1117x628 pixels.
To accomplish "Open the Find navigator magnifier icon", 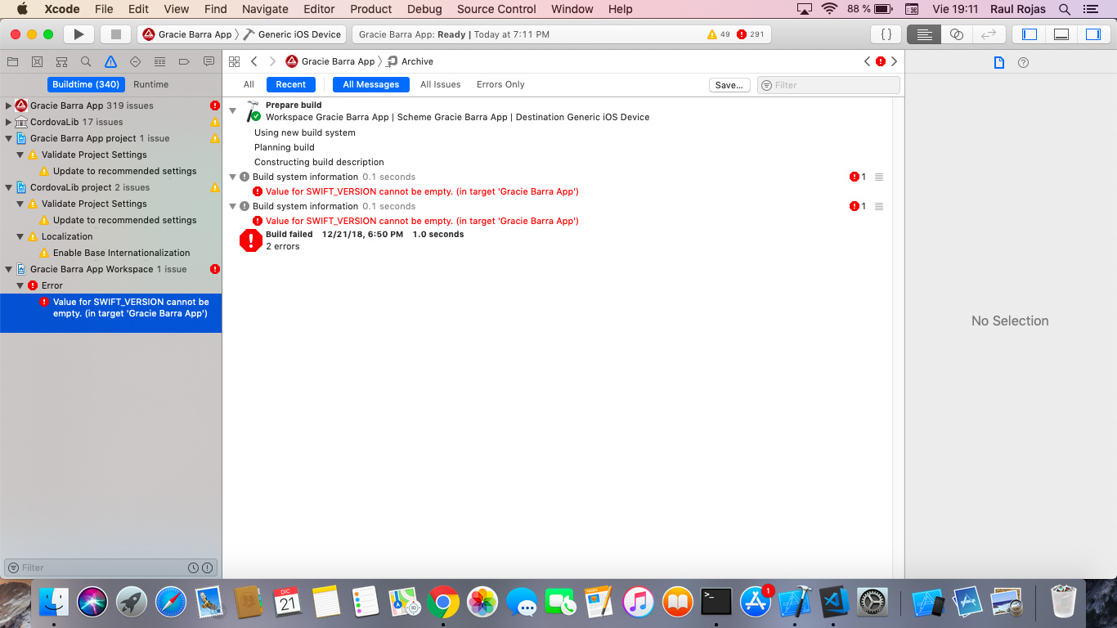I will click(86, 61).
